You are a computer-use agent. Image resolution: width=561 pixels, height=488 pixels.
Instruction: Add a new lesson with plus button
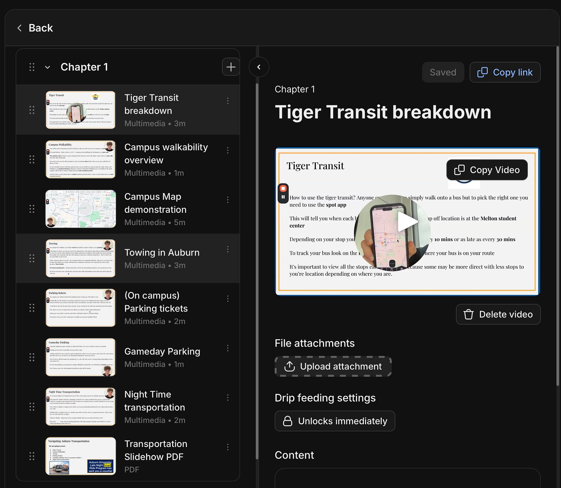coord(231,67)
